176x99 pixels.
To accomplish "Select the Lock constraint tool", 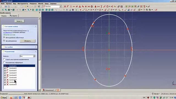I will pyautogui.click(x=95, y=7).
